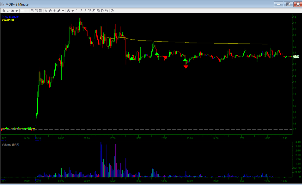This screenshot has width=302, height=185.
Task: Click the zoom-to-fit icon
Action: coord(41,11)
